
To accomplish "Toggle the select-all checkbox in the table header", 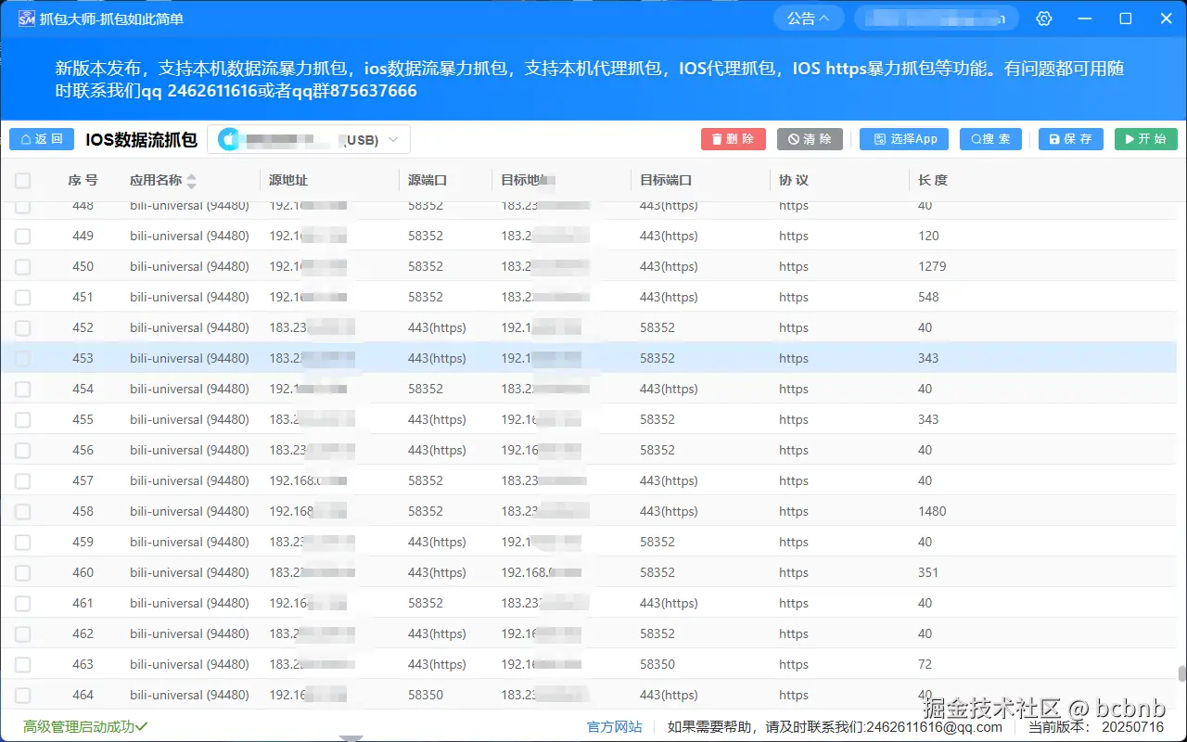I will click(x=22, y=180).
